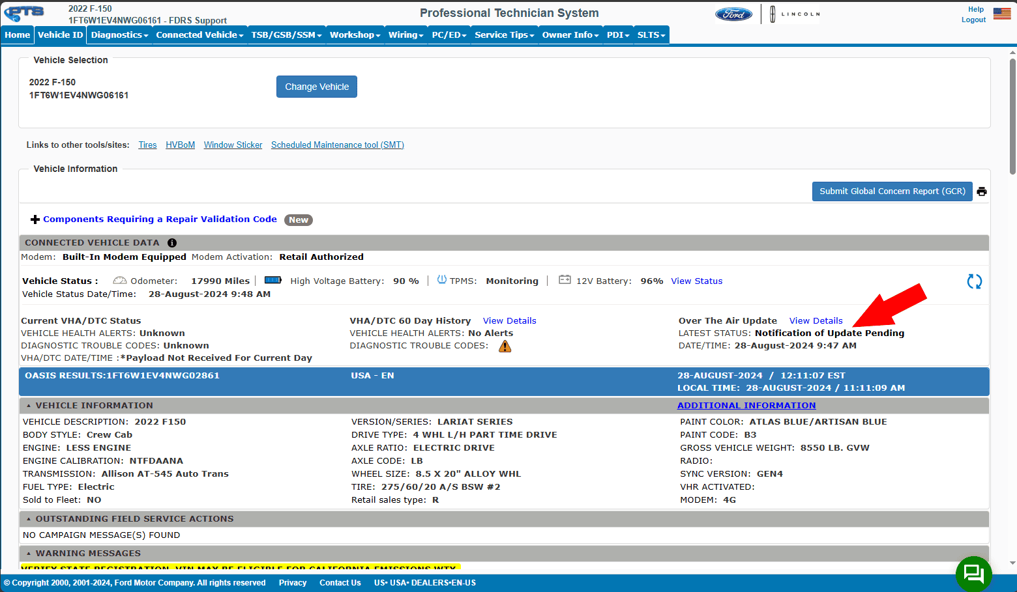Open the Contact Us footer link
Image resolution: width=1017 pixels, height=592 pixels.
[x=340, y=583]
